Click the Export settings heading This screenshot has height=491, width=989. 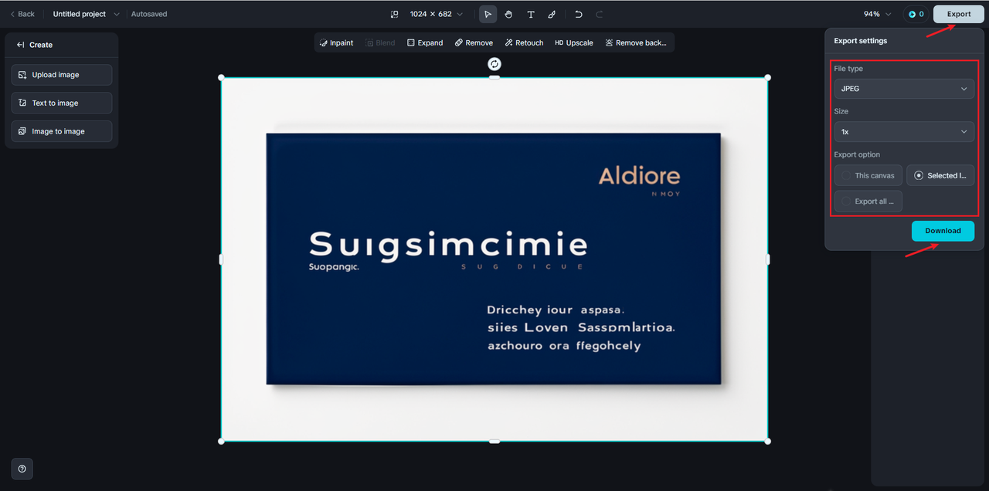pyautogui.click(x=861, y=41)
